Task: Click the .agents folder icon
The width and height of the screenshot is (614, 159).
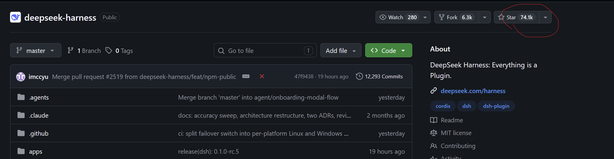Action: click(x=21, y=97)
